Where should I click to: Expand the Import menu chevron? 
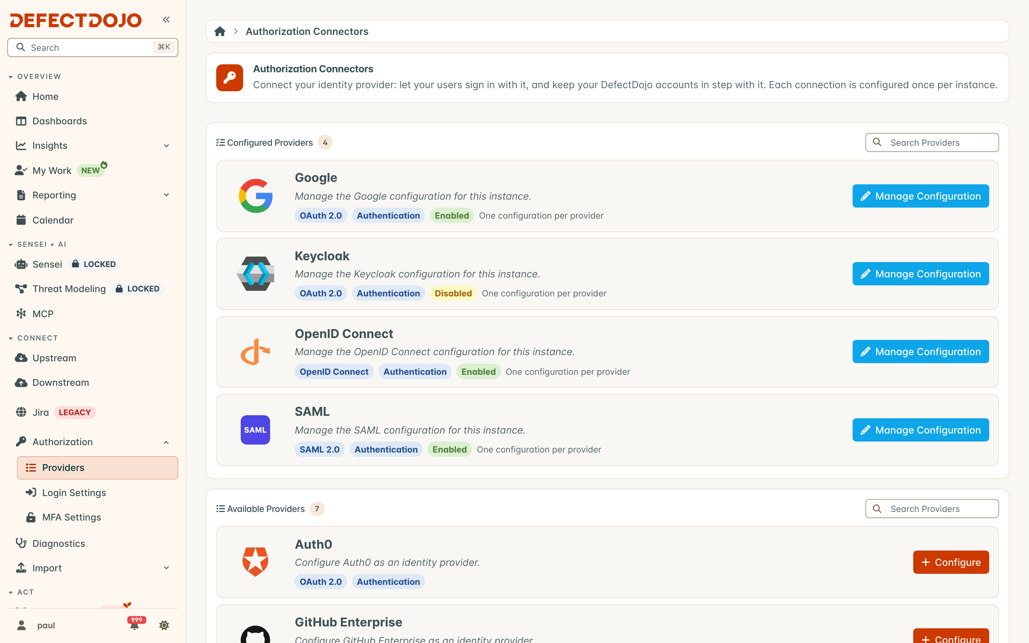(166, 568)
